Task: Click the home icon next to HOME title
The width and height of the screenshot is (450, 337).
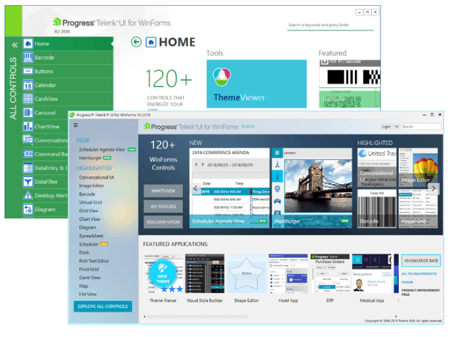Action: (x=151, y=42)
